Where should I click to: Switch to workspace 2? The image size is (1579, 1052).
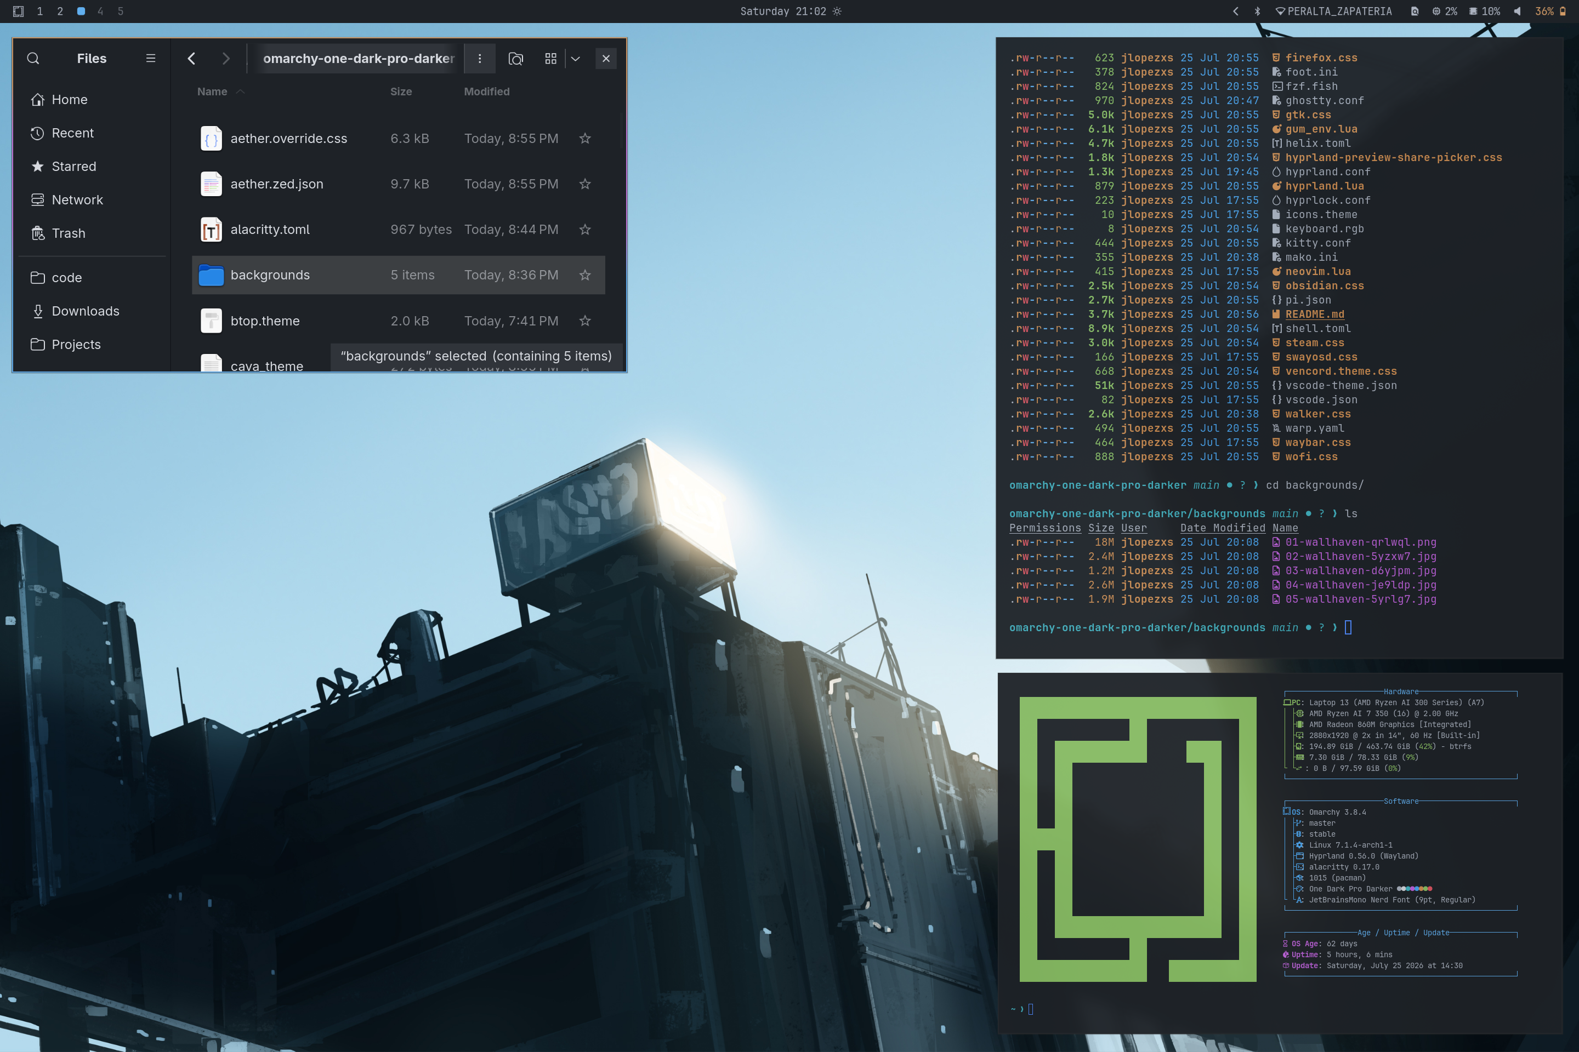[60, 12]
